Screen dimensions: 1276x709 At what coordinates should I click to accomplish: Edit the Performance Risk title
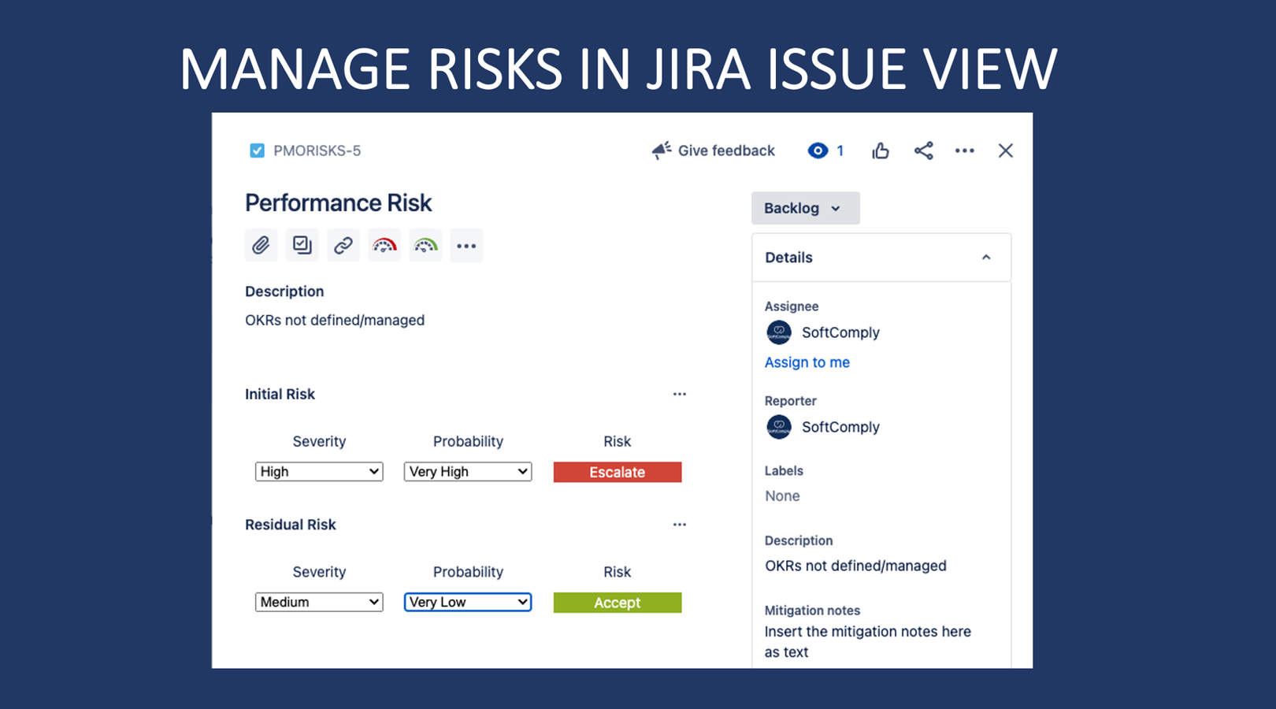[x=339, y=203]
